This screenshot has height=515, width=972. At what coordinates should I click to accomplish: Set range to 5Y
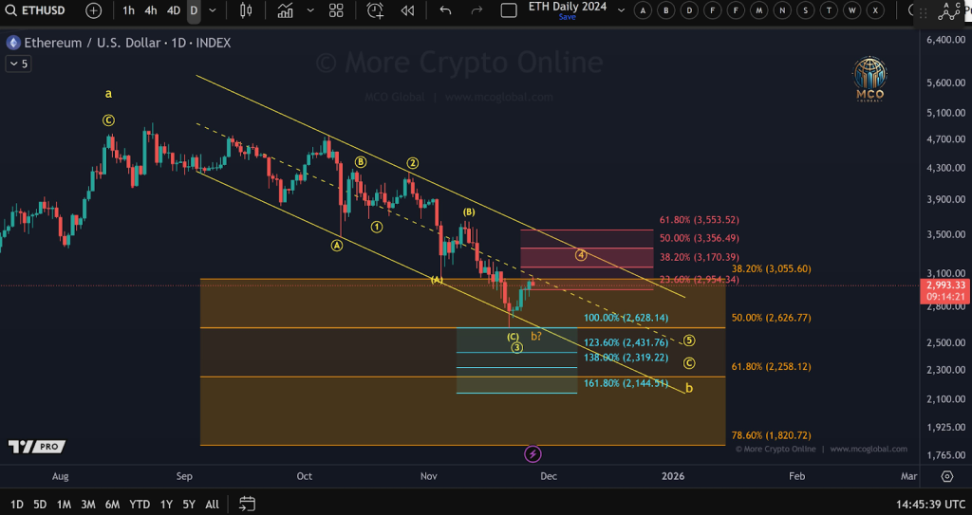(x=189, y=505)
